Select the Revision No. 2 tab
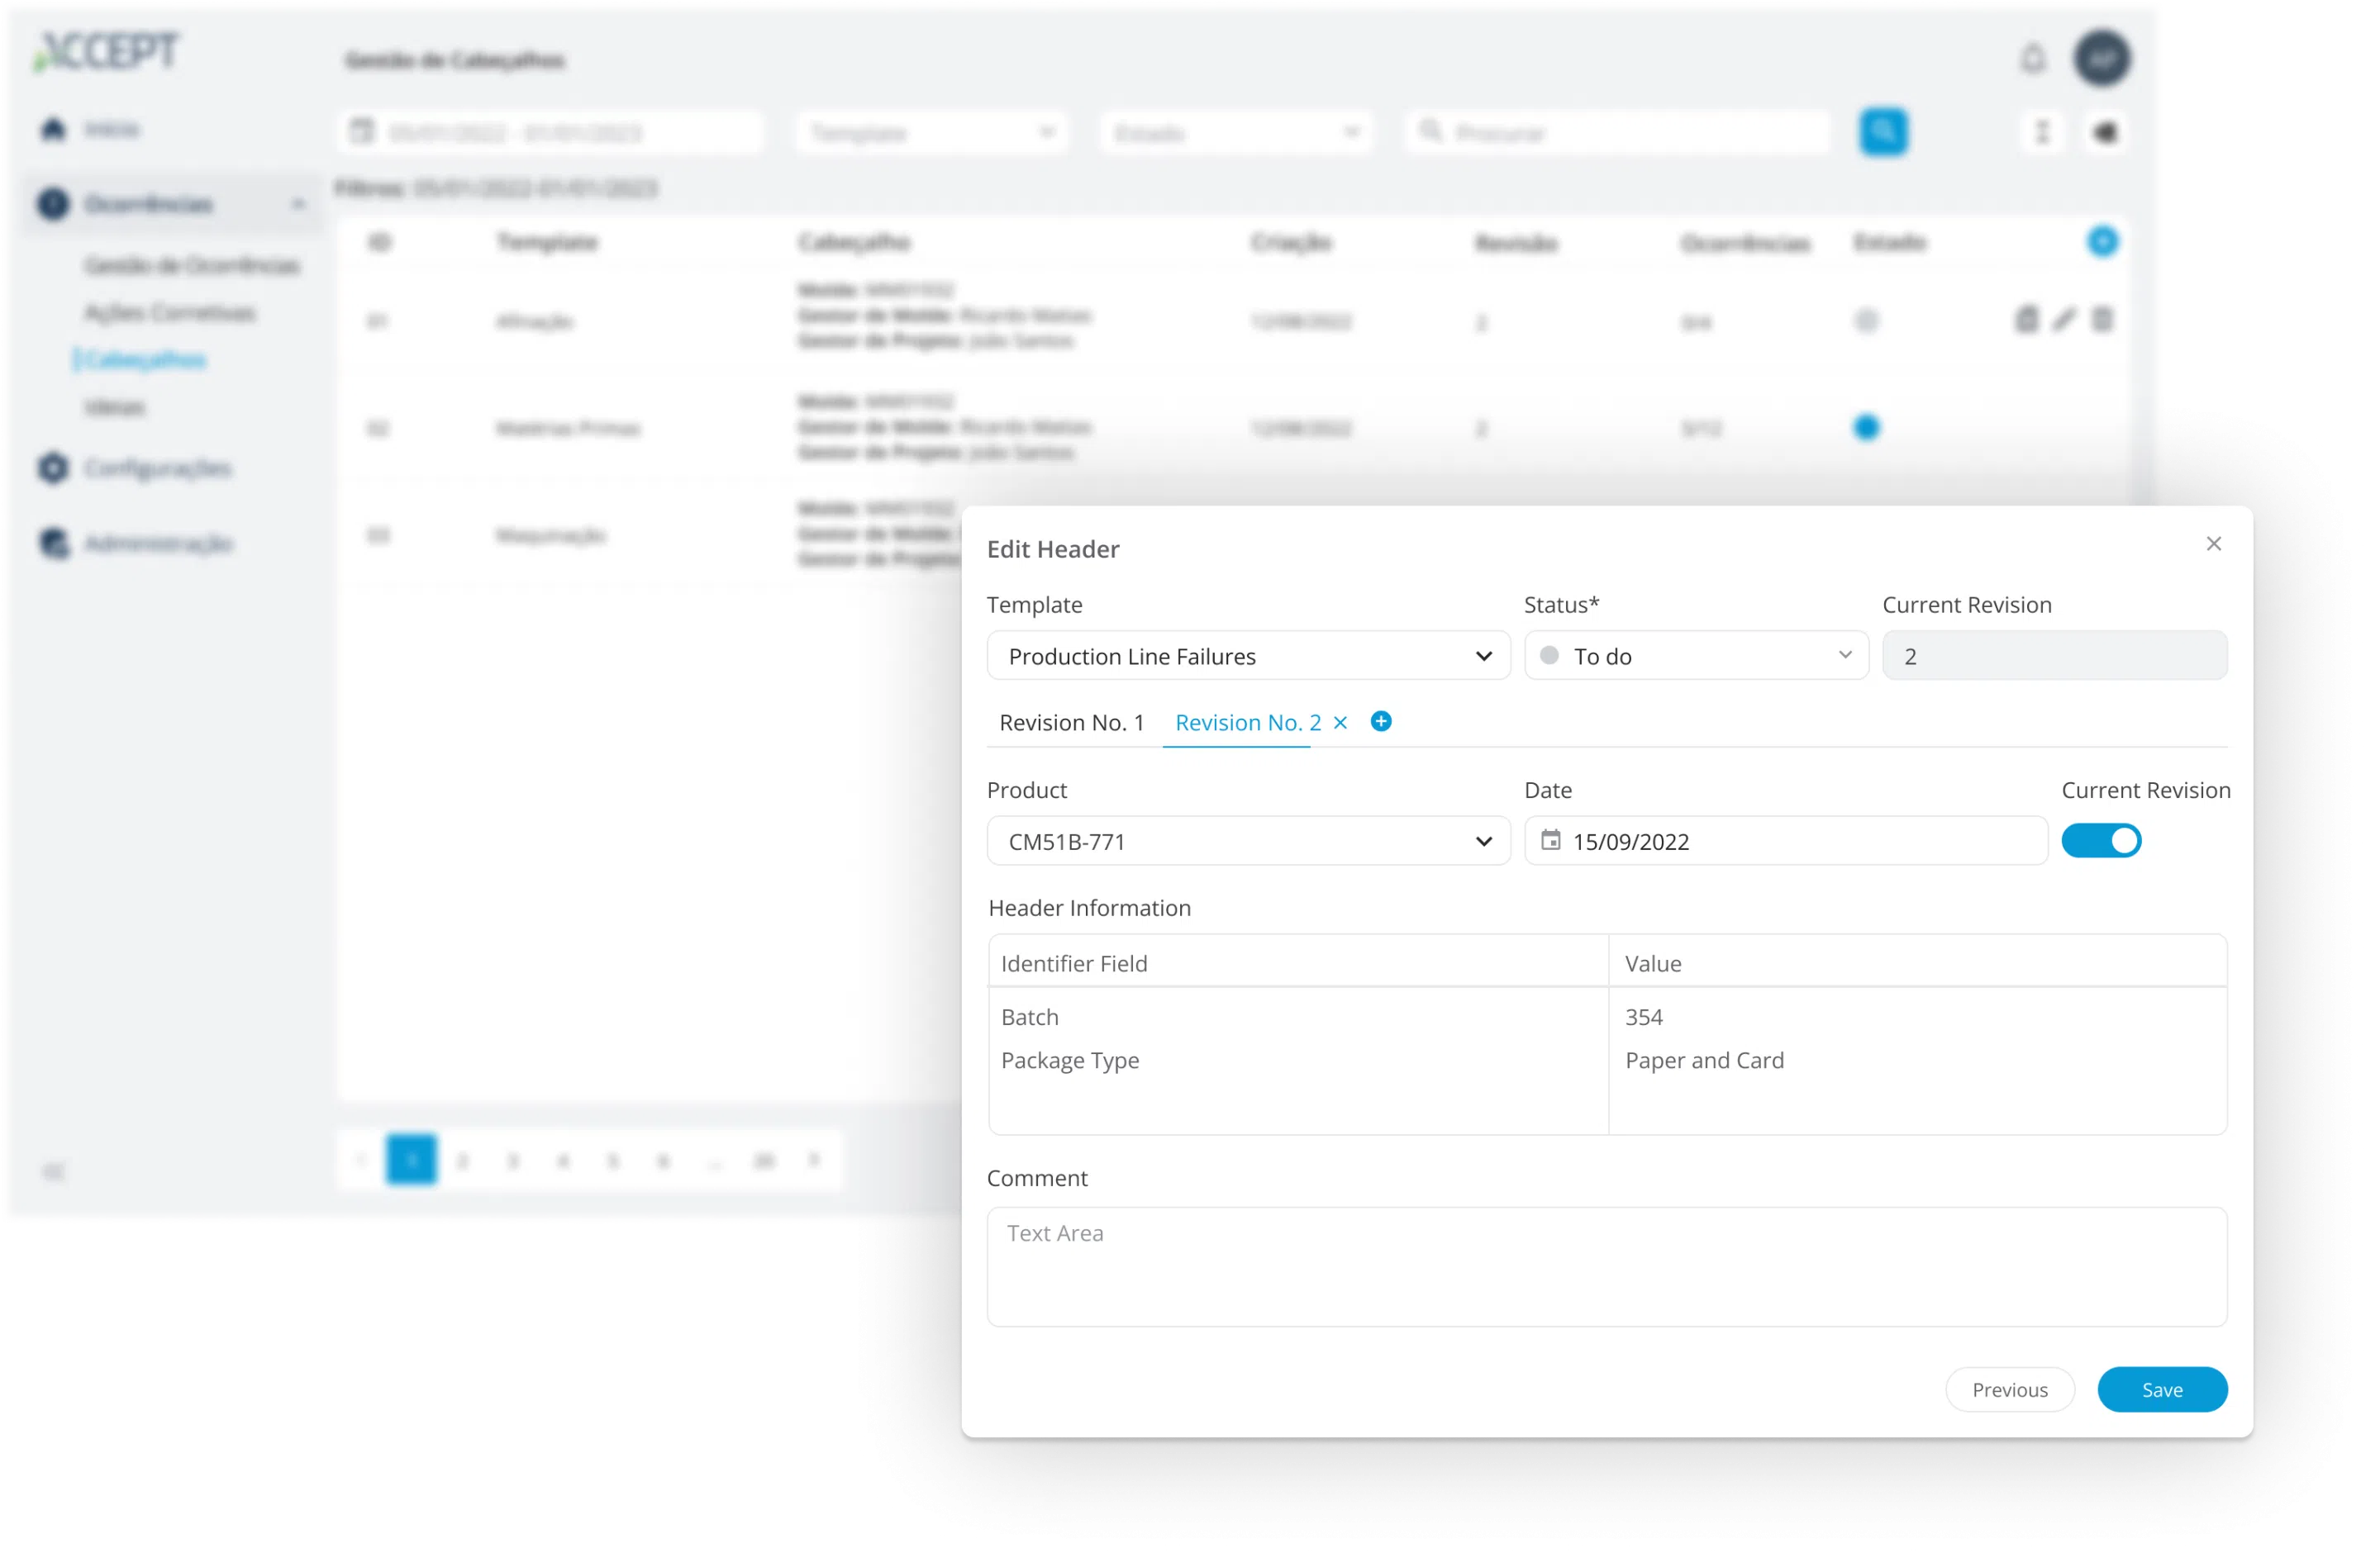Viewport: 2380px width, 1567px height. pos(1247,723)
